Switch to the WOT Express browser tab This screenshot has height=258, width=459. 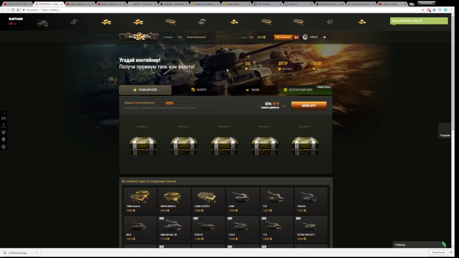point(267,4)
